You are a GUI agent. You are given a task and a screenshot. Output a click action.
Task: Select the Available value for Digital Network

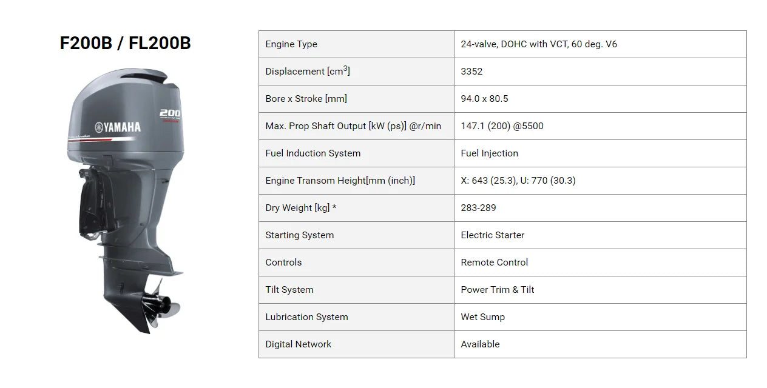(480, 344)
